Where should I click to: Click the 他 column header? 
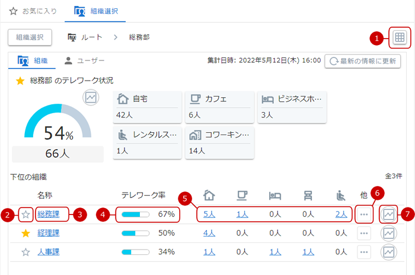tap(364, 196)
